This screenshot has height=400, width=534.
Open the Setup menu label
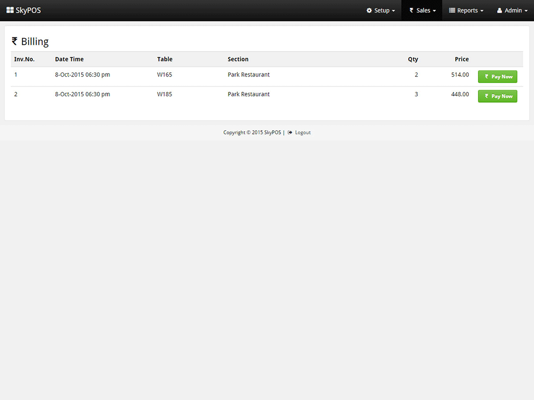[x=382, y=10]
